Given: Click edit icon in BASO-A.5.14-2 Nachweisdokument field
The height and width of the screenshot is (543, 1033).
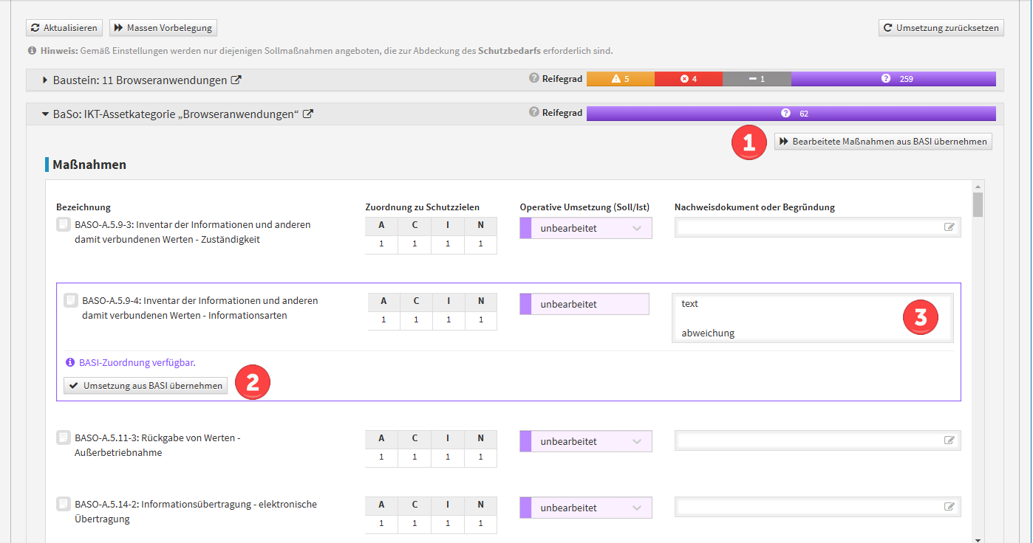Looking at the screenshot, I should [949, 507].
